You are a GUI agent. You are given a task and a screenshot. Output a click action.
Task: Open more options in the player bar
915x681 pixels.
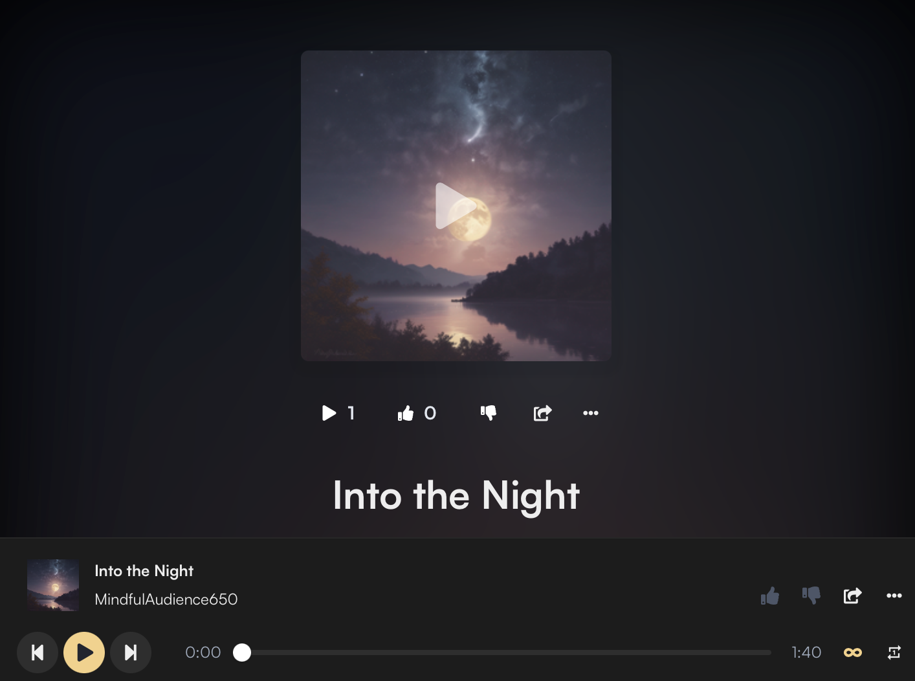click(x=894, y=596)
